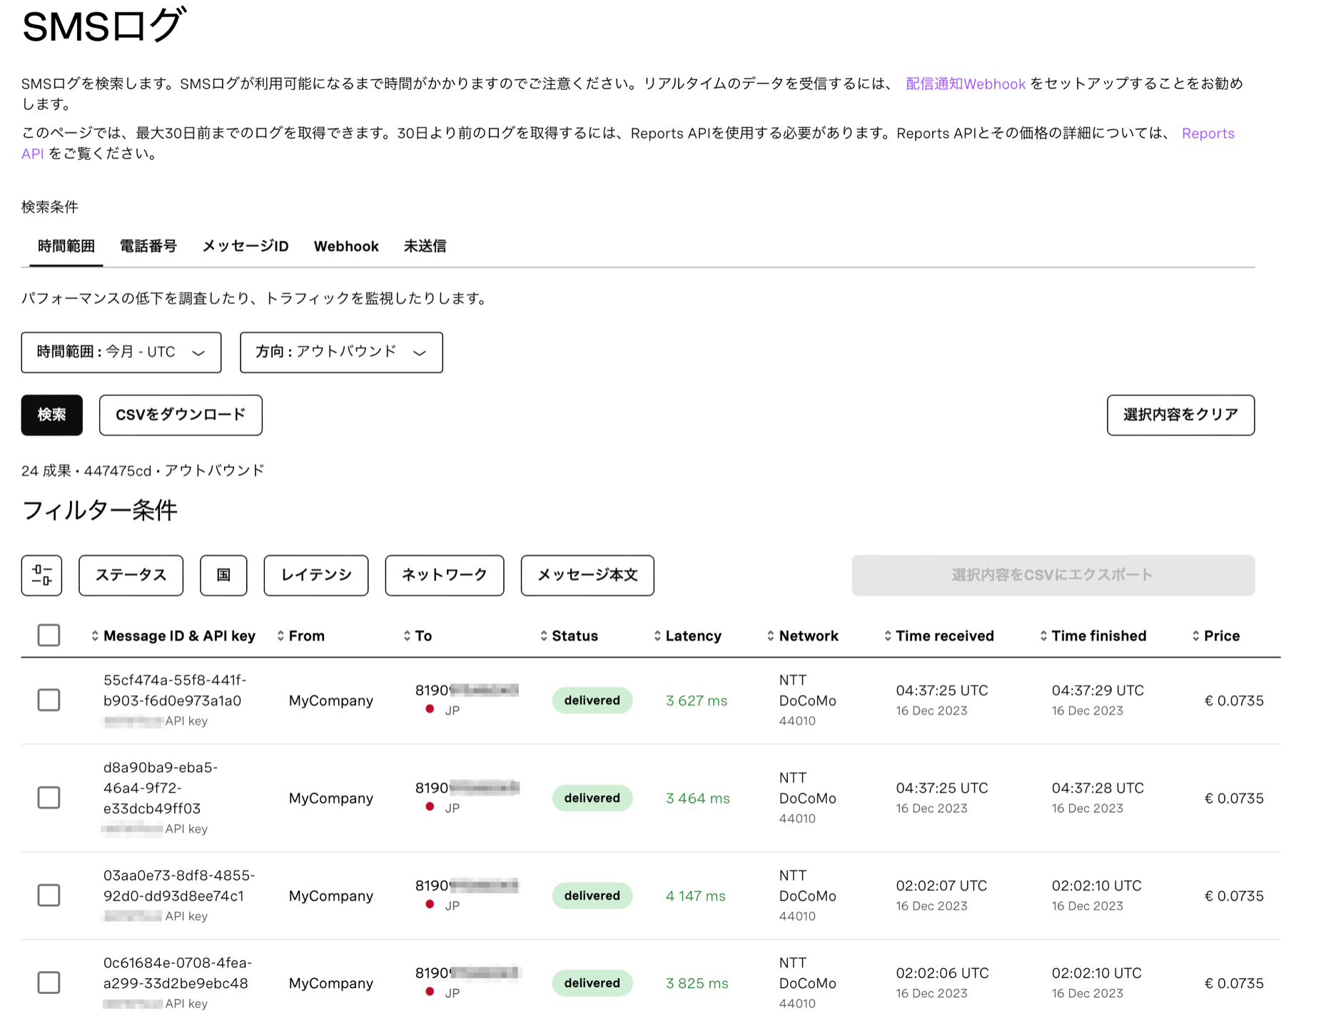Screen dimensions: 1336x1026
Task: Open the Reports API link
Action: pos(1208,134)
